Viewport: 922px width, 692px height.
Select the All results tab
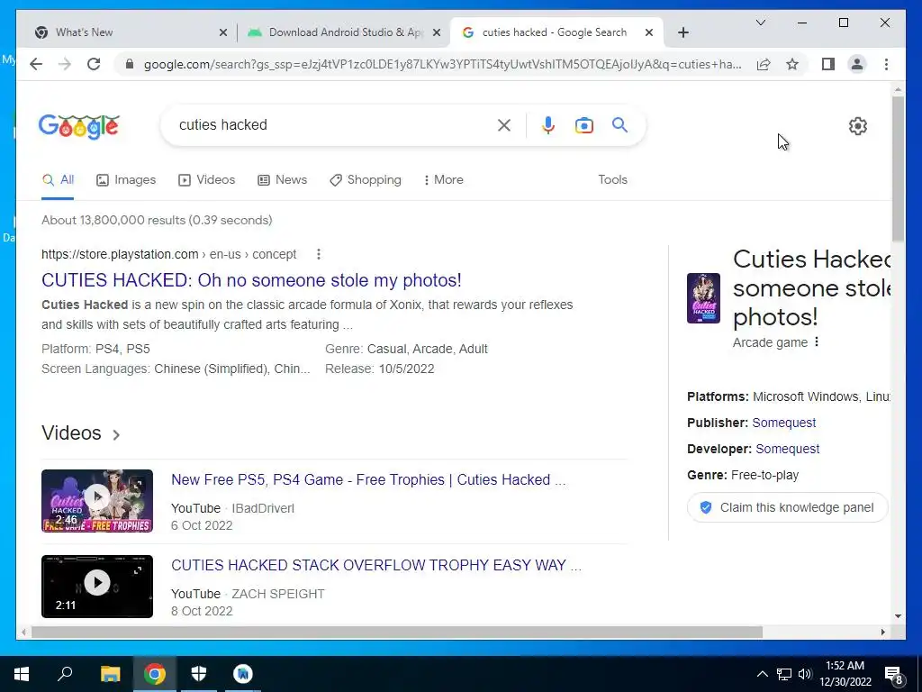point(58,179)
